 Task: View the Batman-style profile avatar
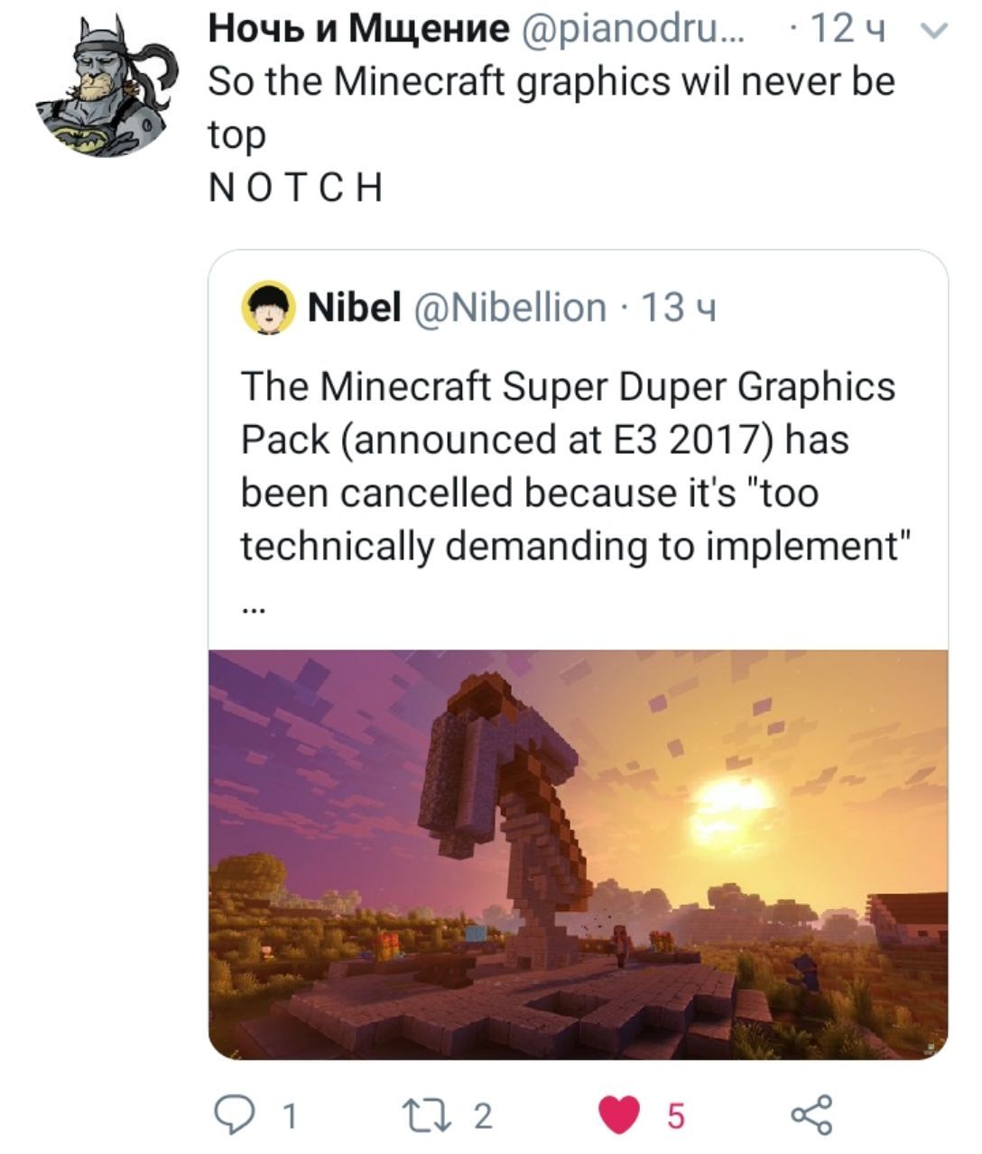click(107, 87)
